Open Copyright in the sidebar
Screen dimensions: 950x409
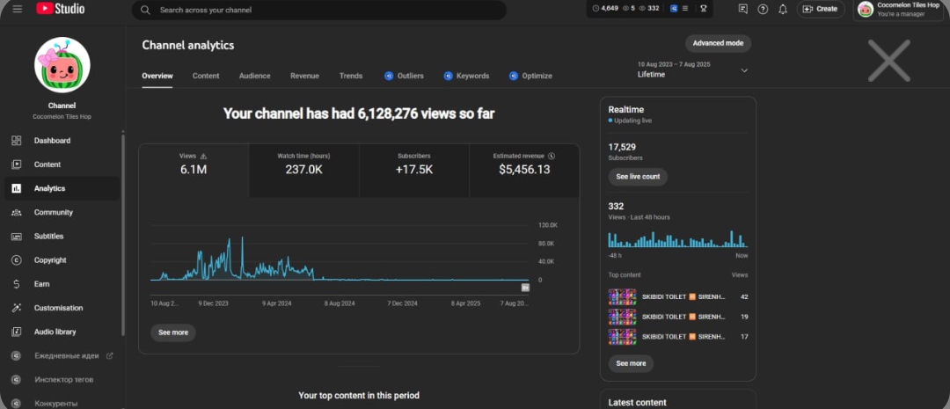(62, 260)
